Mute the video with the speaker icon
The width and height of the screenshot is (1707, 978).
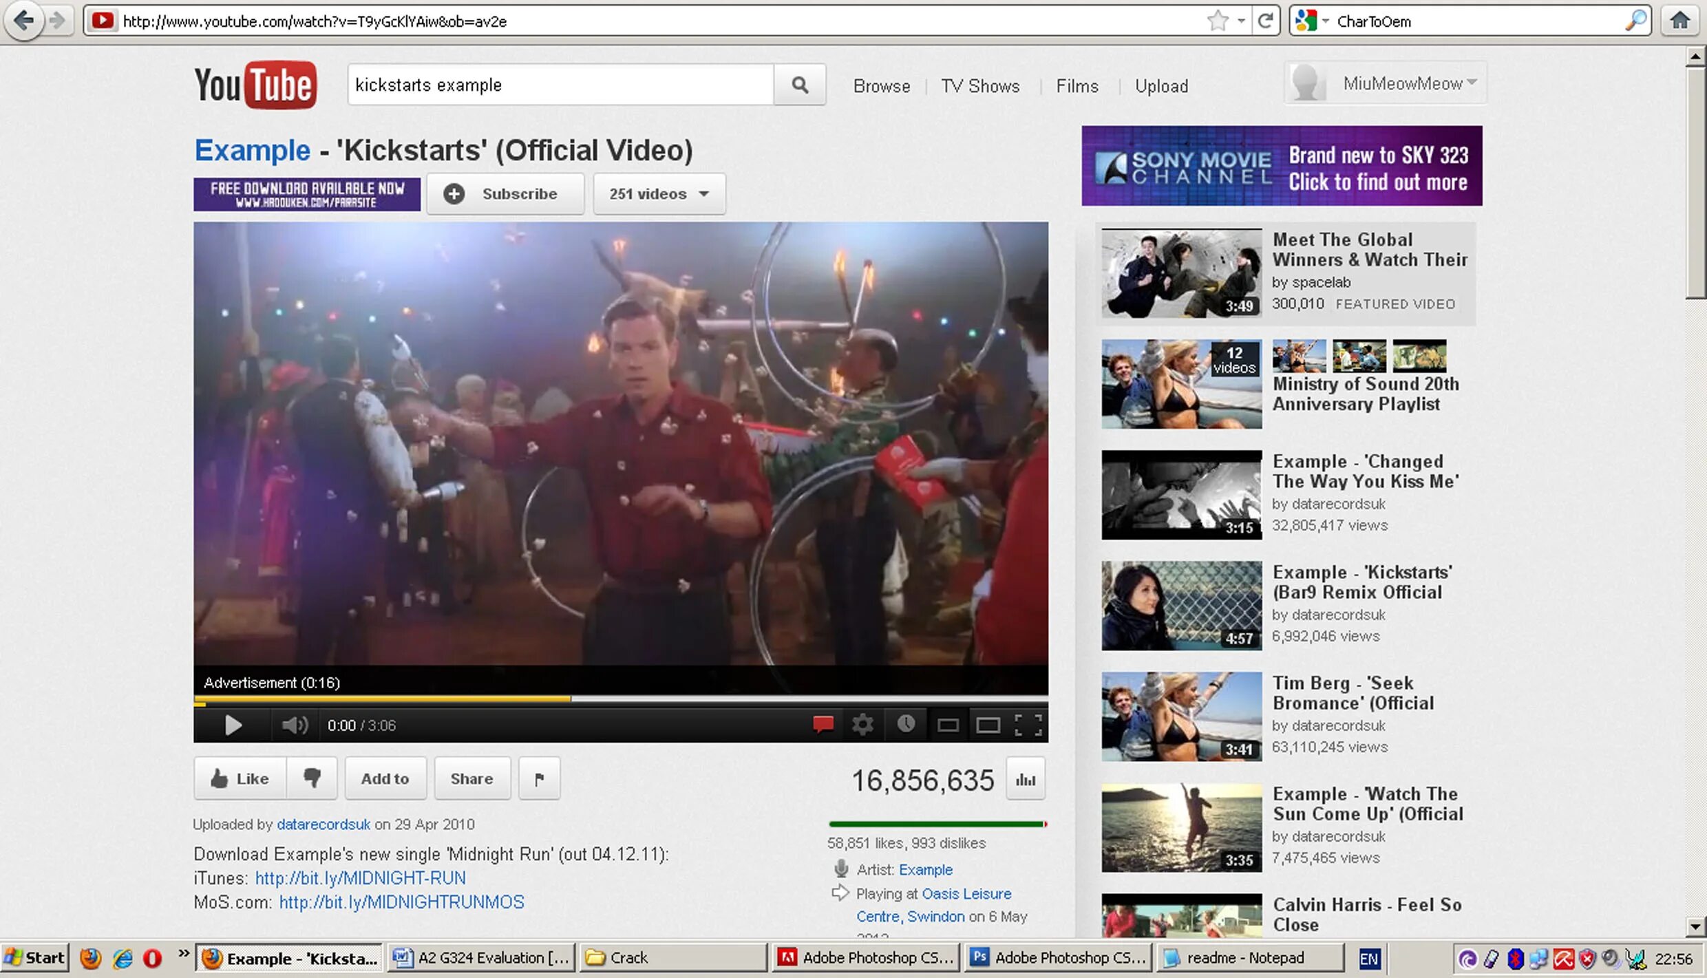(x=294, y=725)
